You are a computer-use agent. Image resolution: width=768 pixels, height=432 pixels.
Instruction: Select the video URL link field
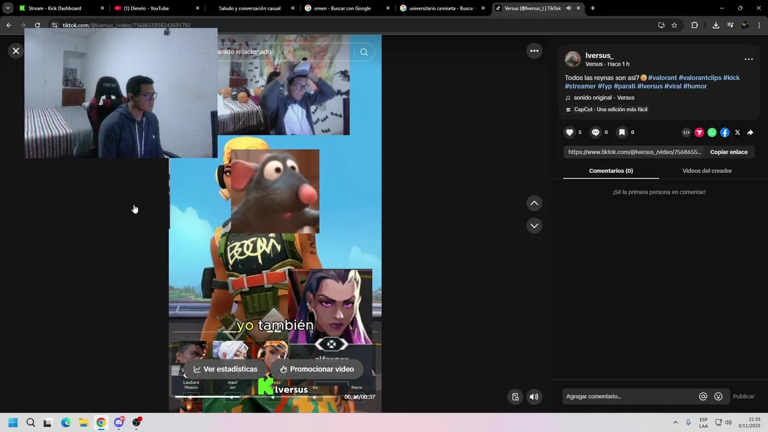pyautogui.click(x=634, y=152)
